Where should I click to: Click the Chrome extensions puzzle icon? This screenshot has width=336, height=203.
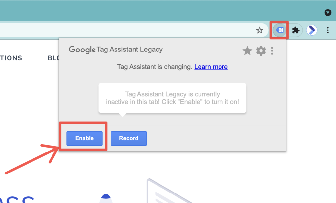pyautogui.click(x=296, y=30)
